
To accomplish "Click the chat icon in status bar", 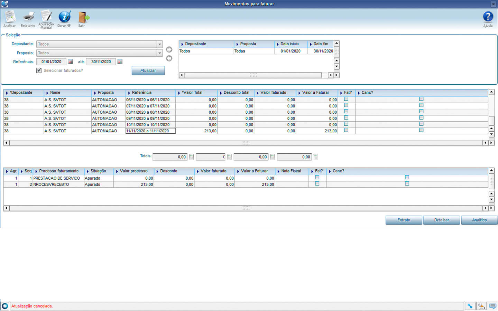I will click(x=492, y=306).
